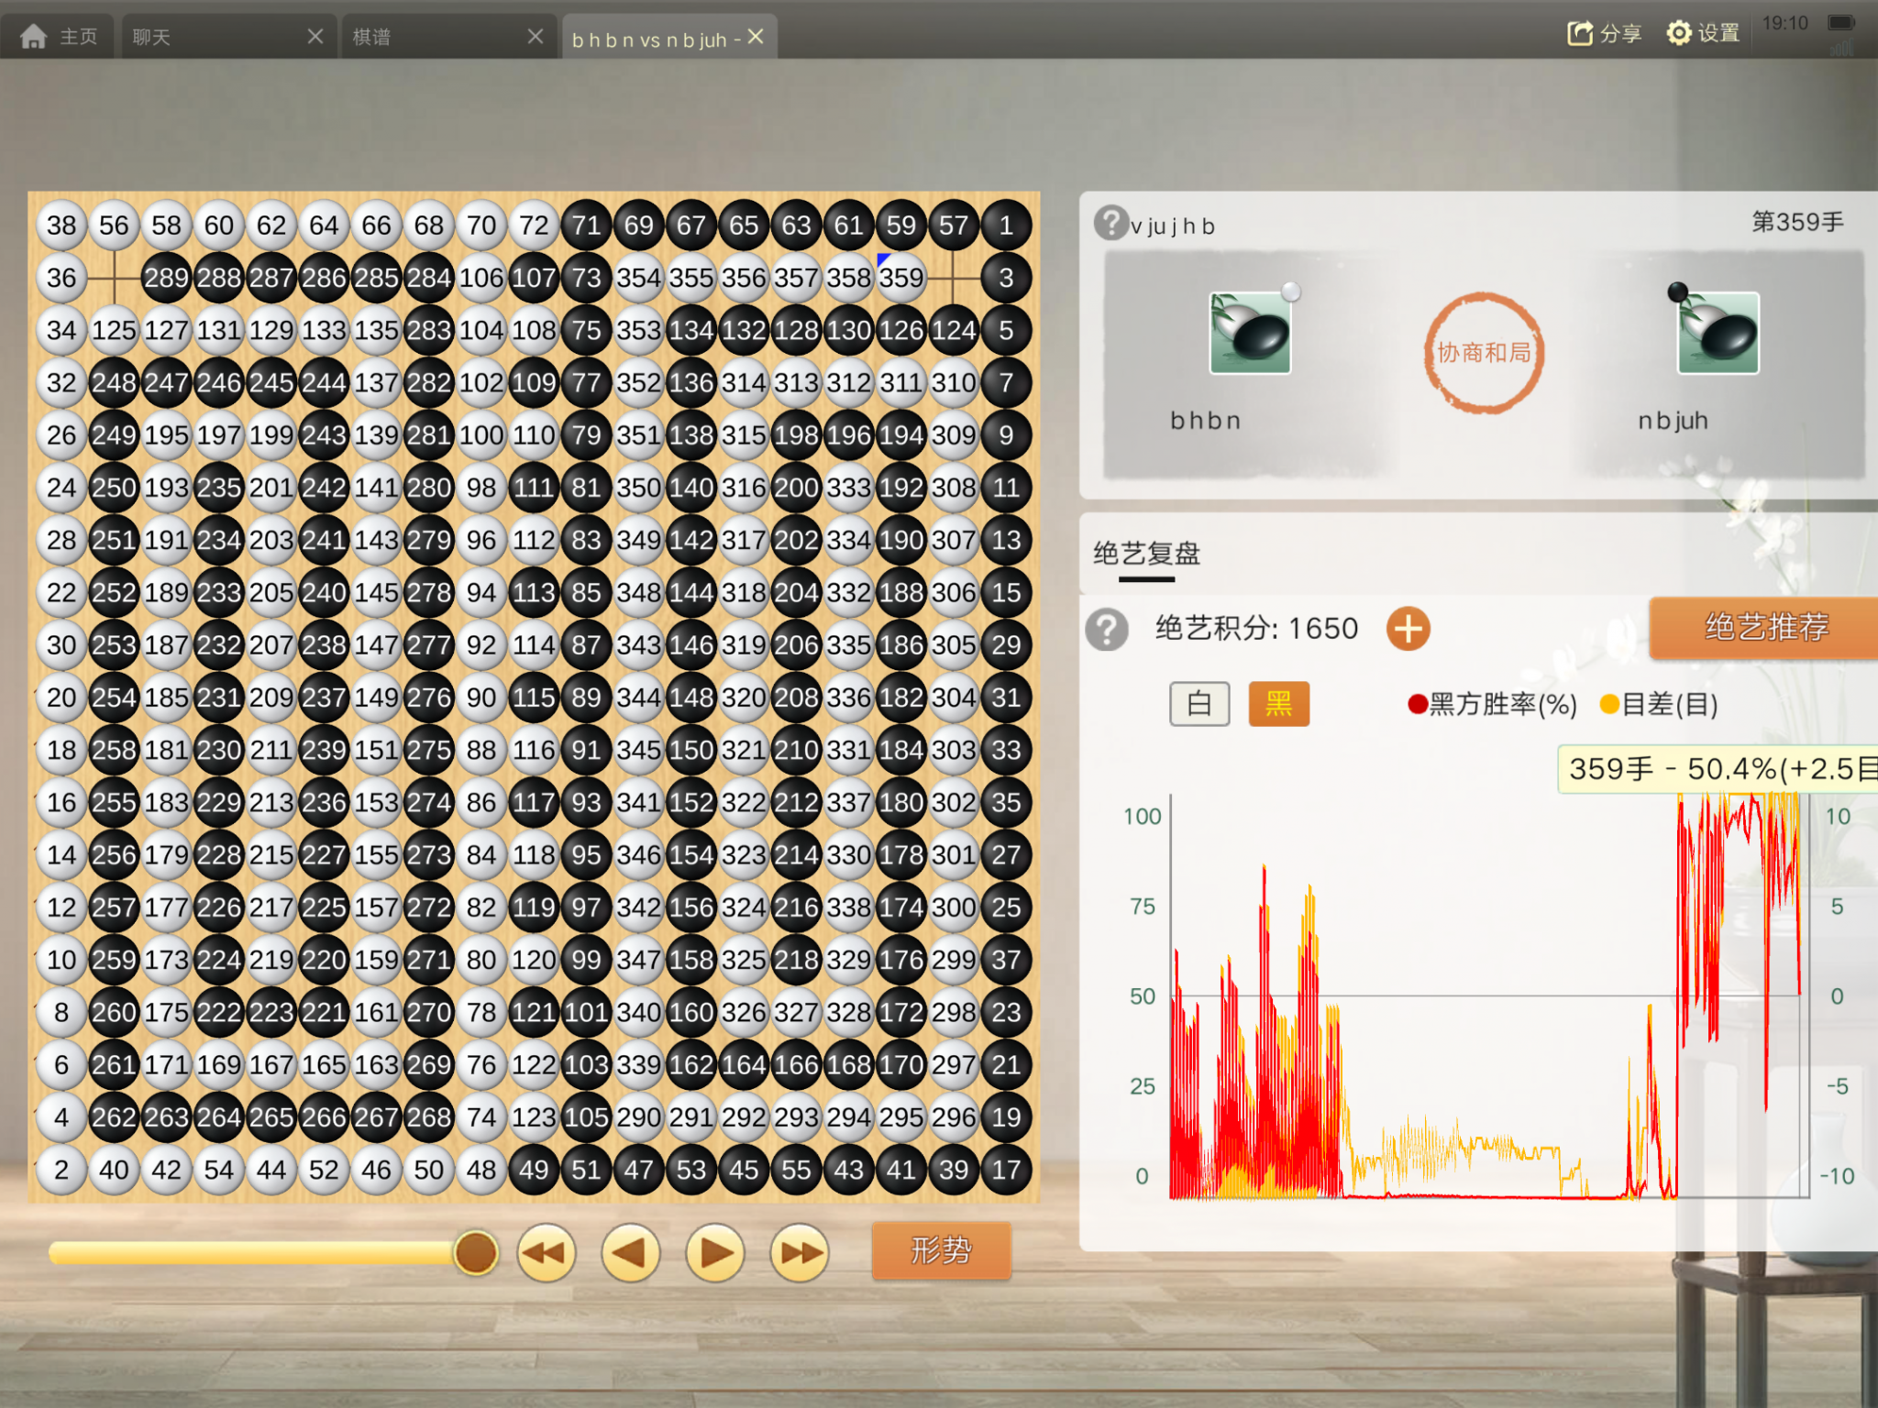
Task: Click the move progress slider handle
Action: point(476,1253)
